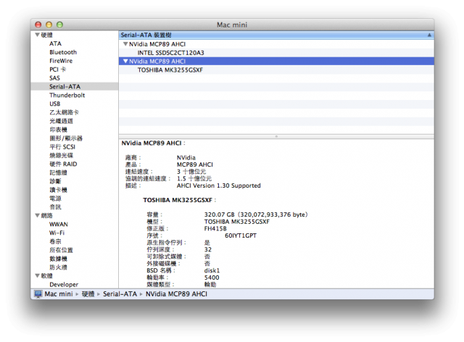Select the INTEL SSDSC2CT120A3 device row
The width and height of the screenshot is (464, 342).
pos(276,53)
